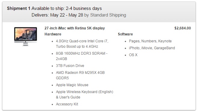Click the Shipment 1 heading
Screen dimensions: 197x112
(x=19, y=8)
